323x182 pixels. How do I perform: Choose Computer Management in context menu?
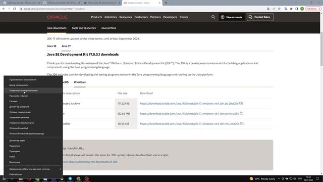click(x=33, y=123)
